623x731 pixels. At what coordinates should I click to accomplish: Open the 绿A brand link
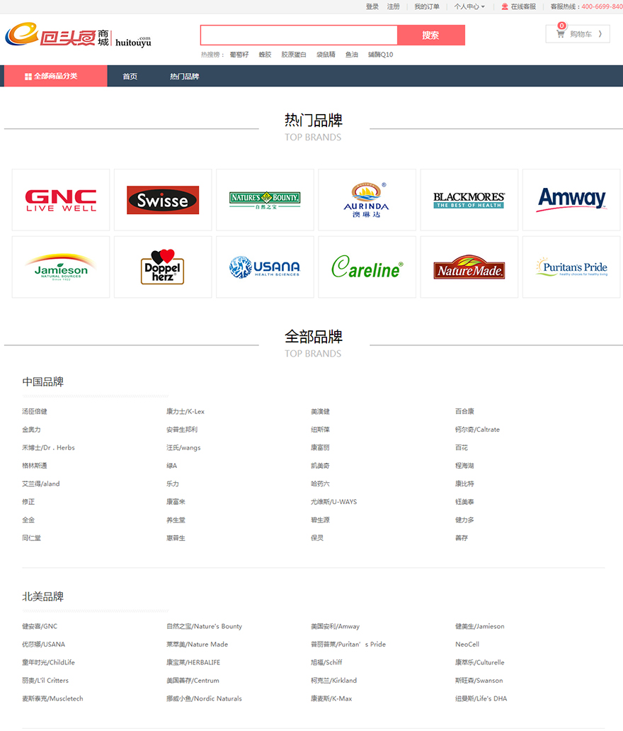(x=172, y=465)
